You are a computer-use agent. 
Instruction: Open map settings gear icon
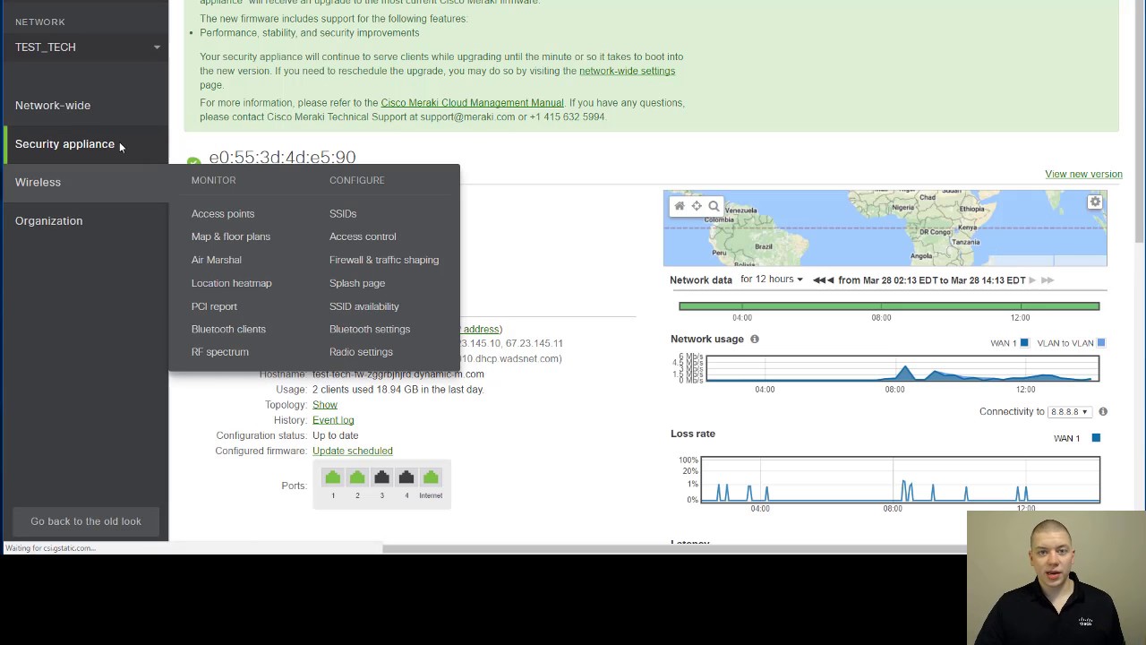tap(1095, 202)
